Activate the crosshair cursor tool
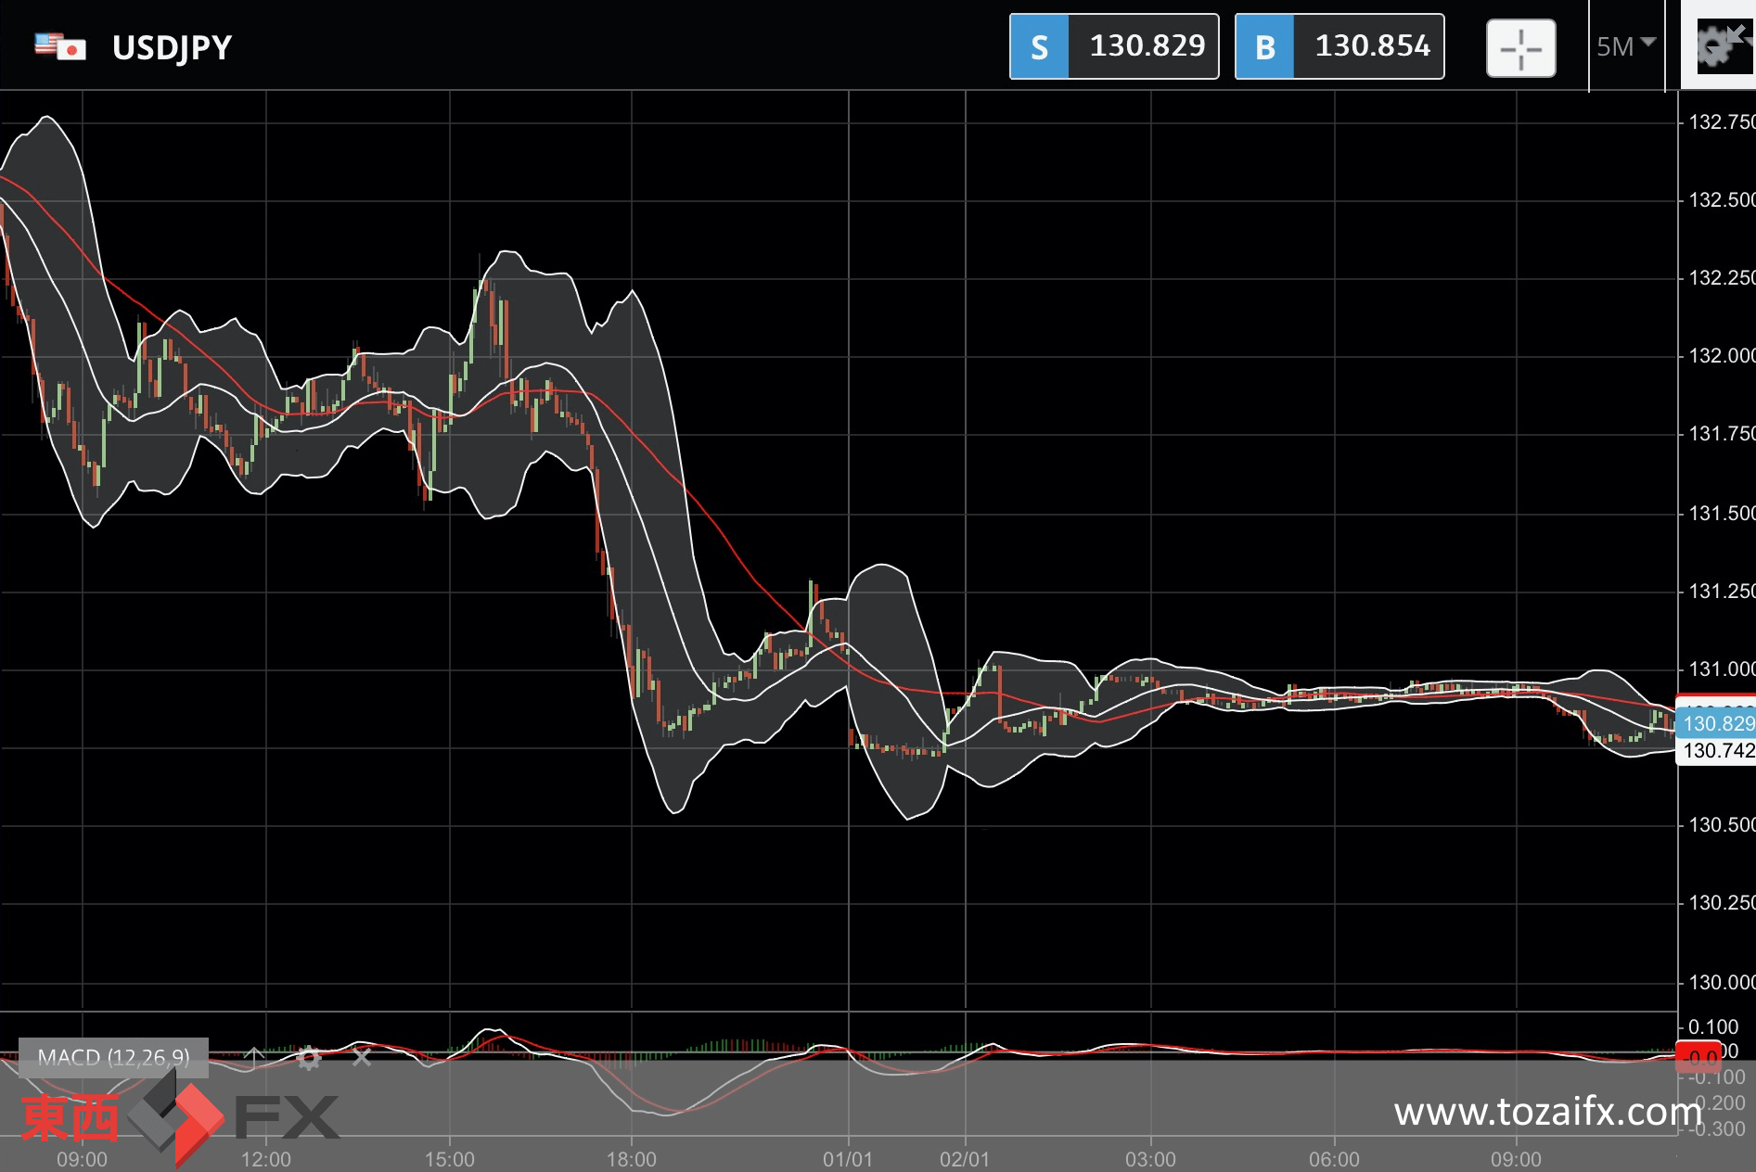This screenshot has height=1172, width=1756. coord(1520,48)
